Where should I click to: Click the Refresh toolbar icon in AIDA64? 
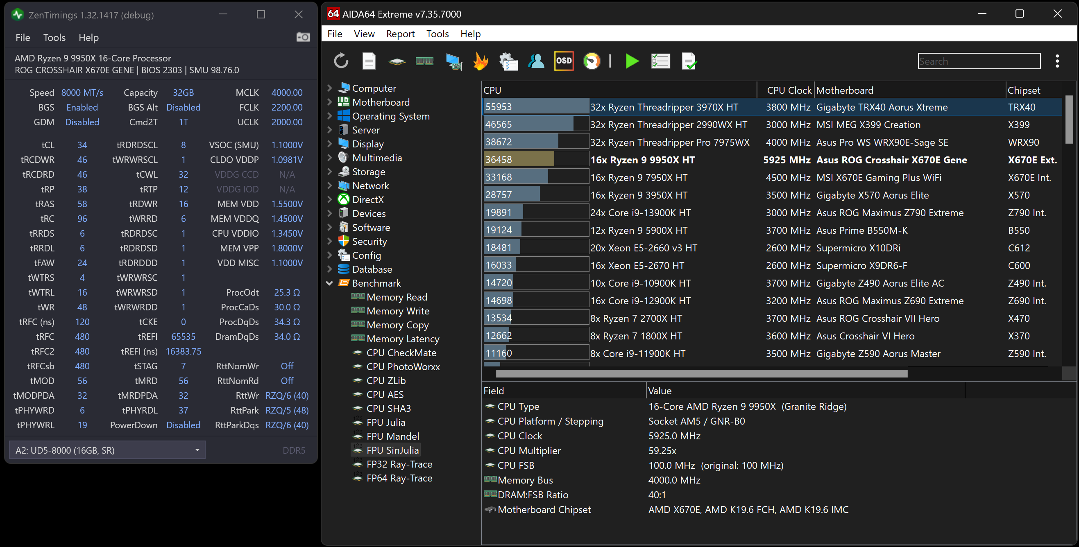pyautogui.click(x=341, y=61)
